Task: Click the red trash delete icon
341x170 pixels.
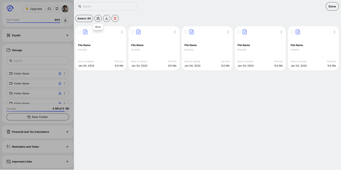Action: pyautogui.click(x=115, y=18)
